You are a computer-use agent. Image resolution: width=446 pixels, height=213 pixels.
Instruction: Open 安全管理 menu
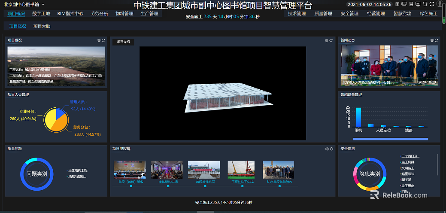pos(349,14)
